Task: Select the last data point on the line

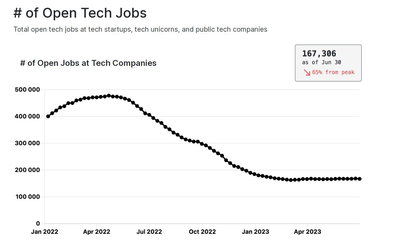Action: point(359,179)
